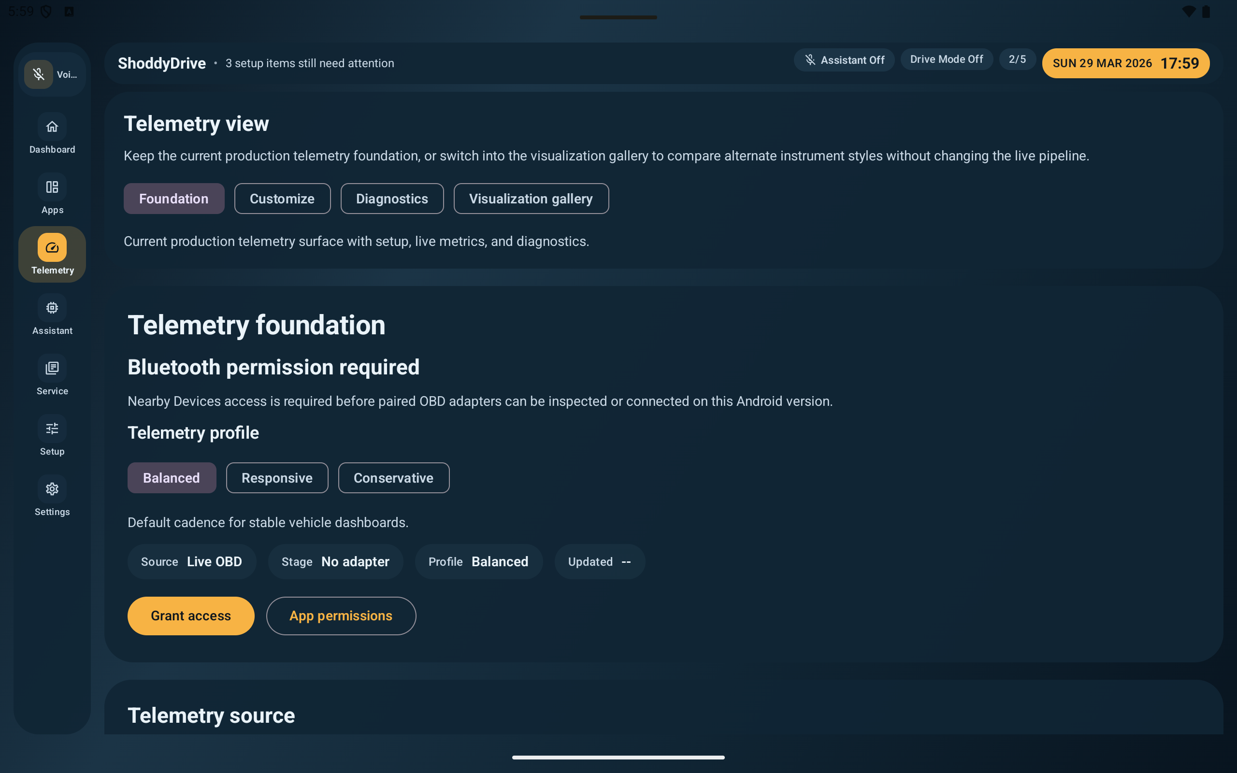Image resolution: width=1237 pixels, height=773 pixels.
Task: Open the Service log icon
Action: click(x=52, y=368)
